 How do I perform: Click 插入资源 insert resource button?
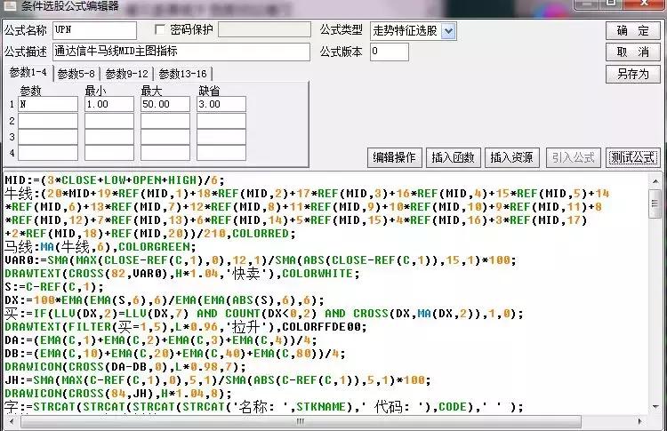(x=511, y=157)
